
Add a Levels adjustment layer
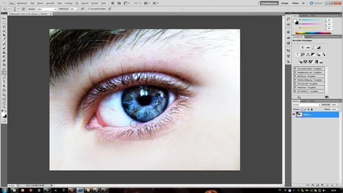point(308,47)
